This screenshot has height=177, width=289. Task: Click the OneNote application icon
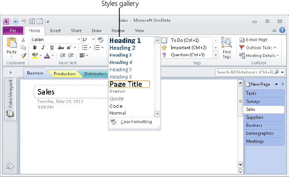pyautogui.click(x=6, y=22)
